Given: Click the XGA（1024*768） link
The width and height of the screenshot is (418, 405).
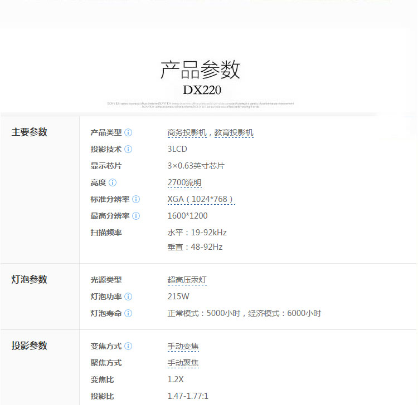Looking at the screenshot, I should (x=201, y=199).
